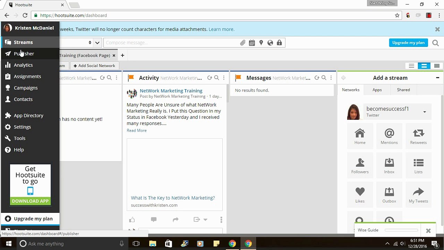
Task: Open leftmost stream more options menu
Action: coord(117,78)
